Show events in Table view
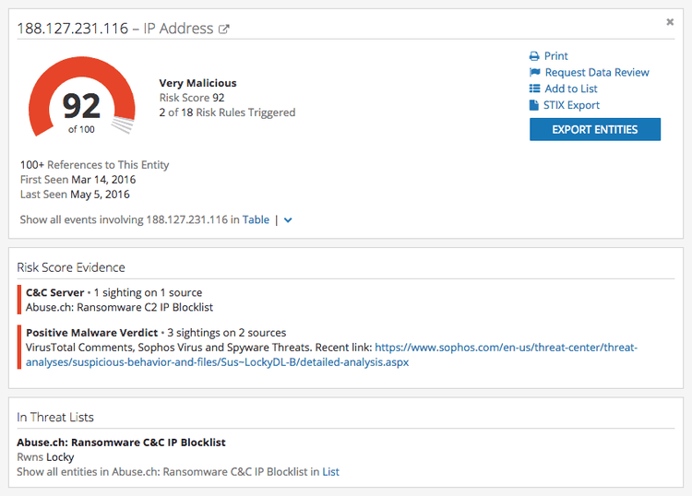This screenshot has height=496, width=692. pos(256,219)
